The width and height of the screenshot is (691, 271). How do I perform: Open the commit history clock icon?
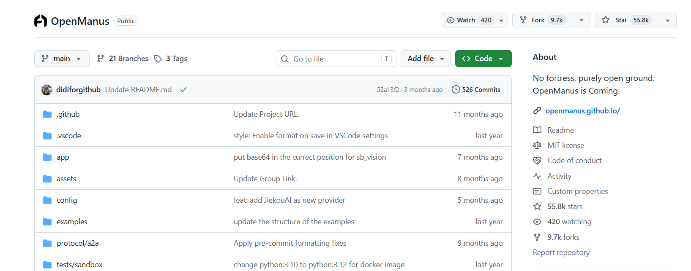pyautogui.click(x=456, y=89)
